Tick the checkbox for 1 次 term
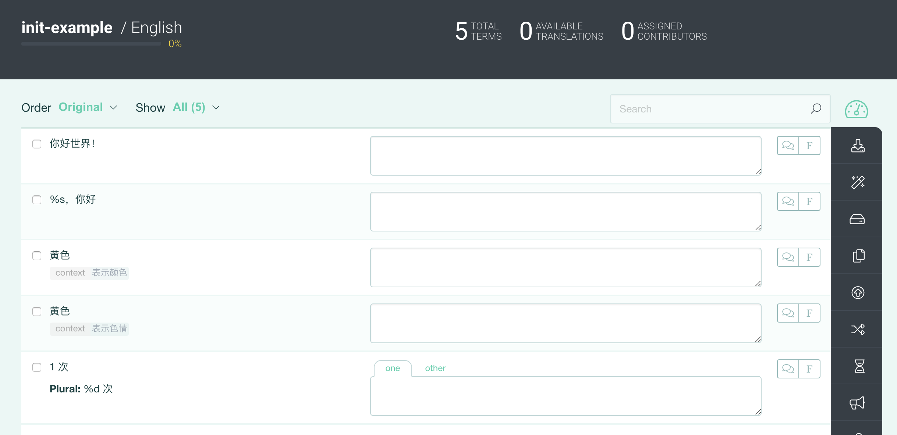This screenshot has height=435, width=897. [x=37, y=367]
